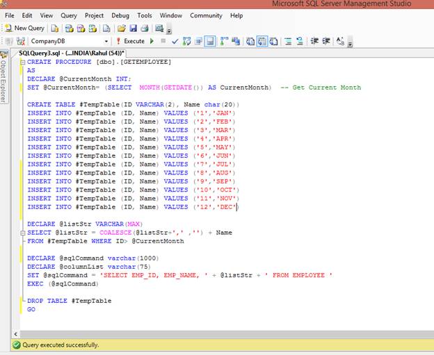The image size is (434, 355).
Task: Open an Analysis Services MDX Query
Action: pos(69,28)
